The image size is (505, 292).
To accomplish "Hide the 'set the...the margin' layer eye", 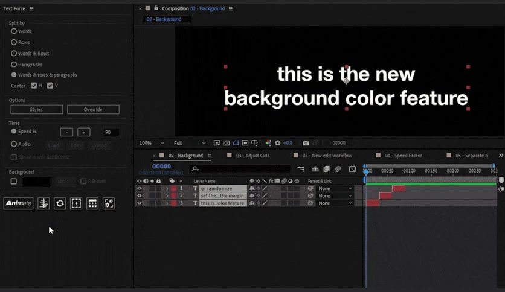I will 139,195.
